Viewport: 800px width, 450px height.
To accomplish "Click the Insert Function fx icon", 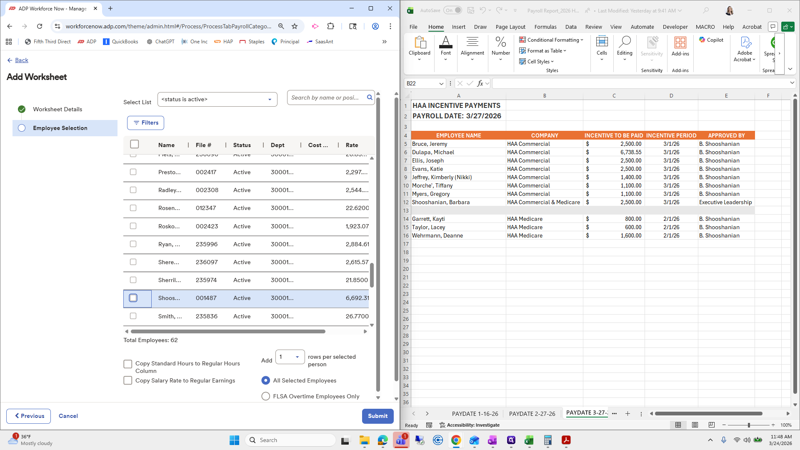I will pos(480,83).
